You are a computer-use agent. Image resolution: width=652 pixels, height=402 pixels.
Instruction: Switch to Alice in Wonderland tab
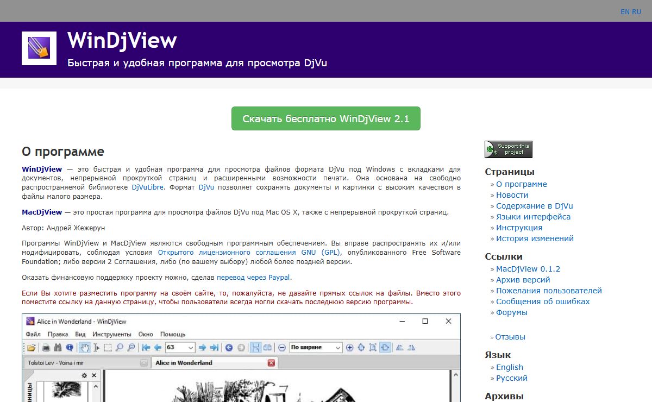pos(214,363)
